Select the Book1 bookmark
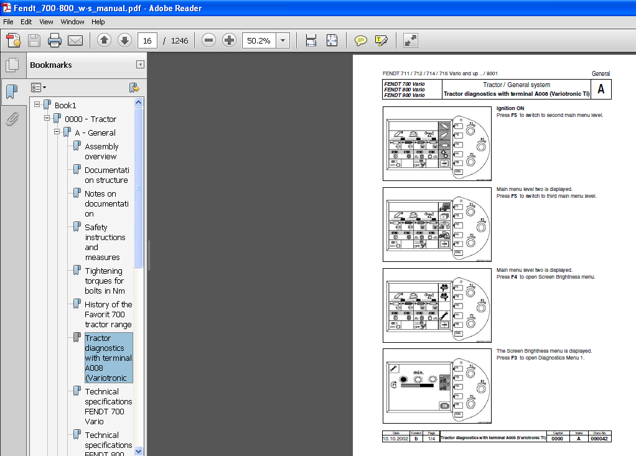The width and height of the screenshot is (636, 456). [x=65, y=105]
